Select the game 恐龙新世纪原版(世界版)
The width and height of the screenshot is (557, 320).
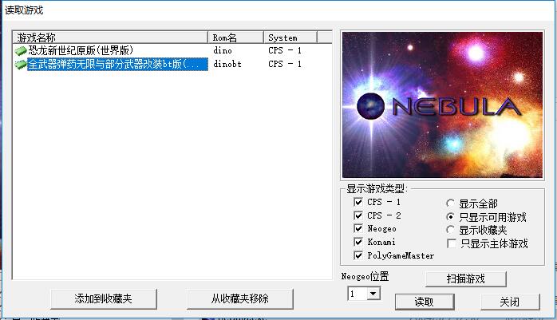81,50
